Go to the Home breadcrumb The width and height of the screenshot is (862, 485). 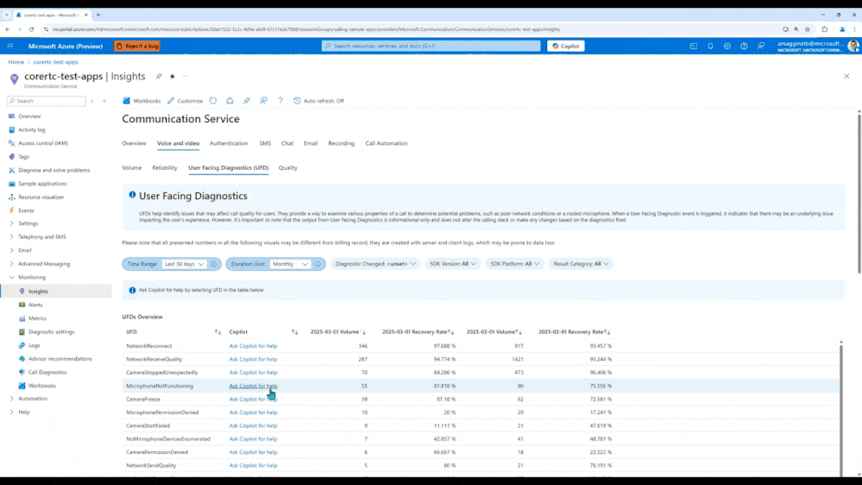pyautogui.click(x=16, y=62)
